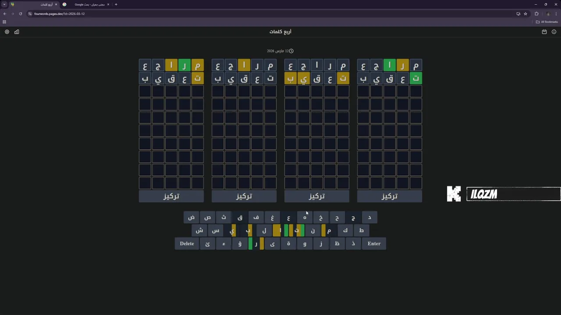Tap the ا keyboard key
This screenshot has width=561, height=315.
pos(280,231)
